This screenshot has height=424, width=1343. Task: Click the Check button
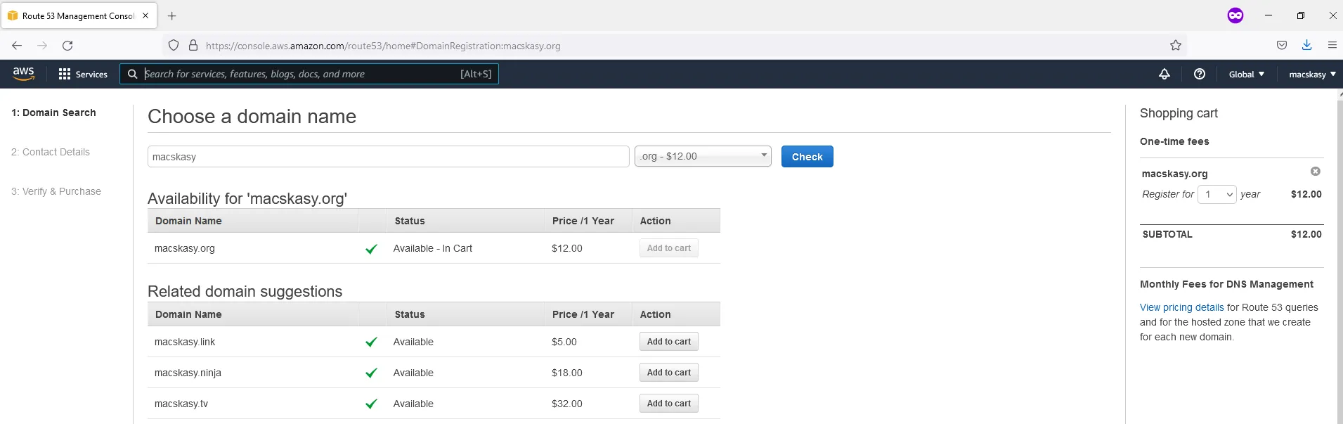(807, 157)
